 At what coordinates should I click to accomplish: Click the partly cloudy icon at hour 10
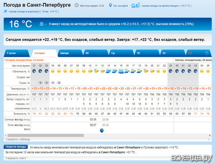click(90, 71)
